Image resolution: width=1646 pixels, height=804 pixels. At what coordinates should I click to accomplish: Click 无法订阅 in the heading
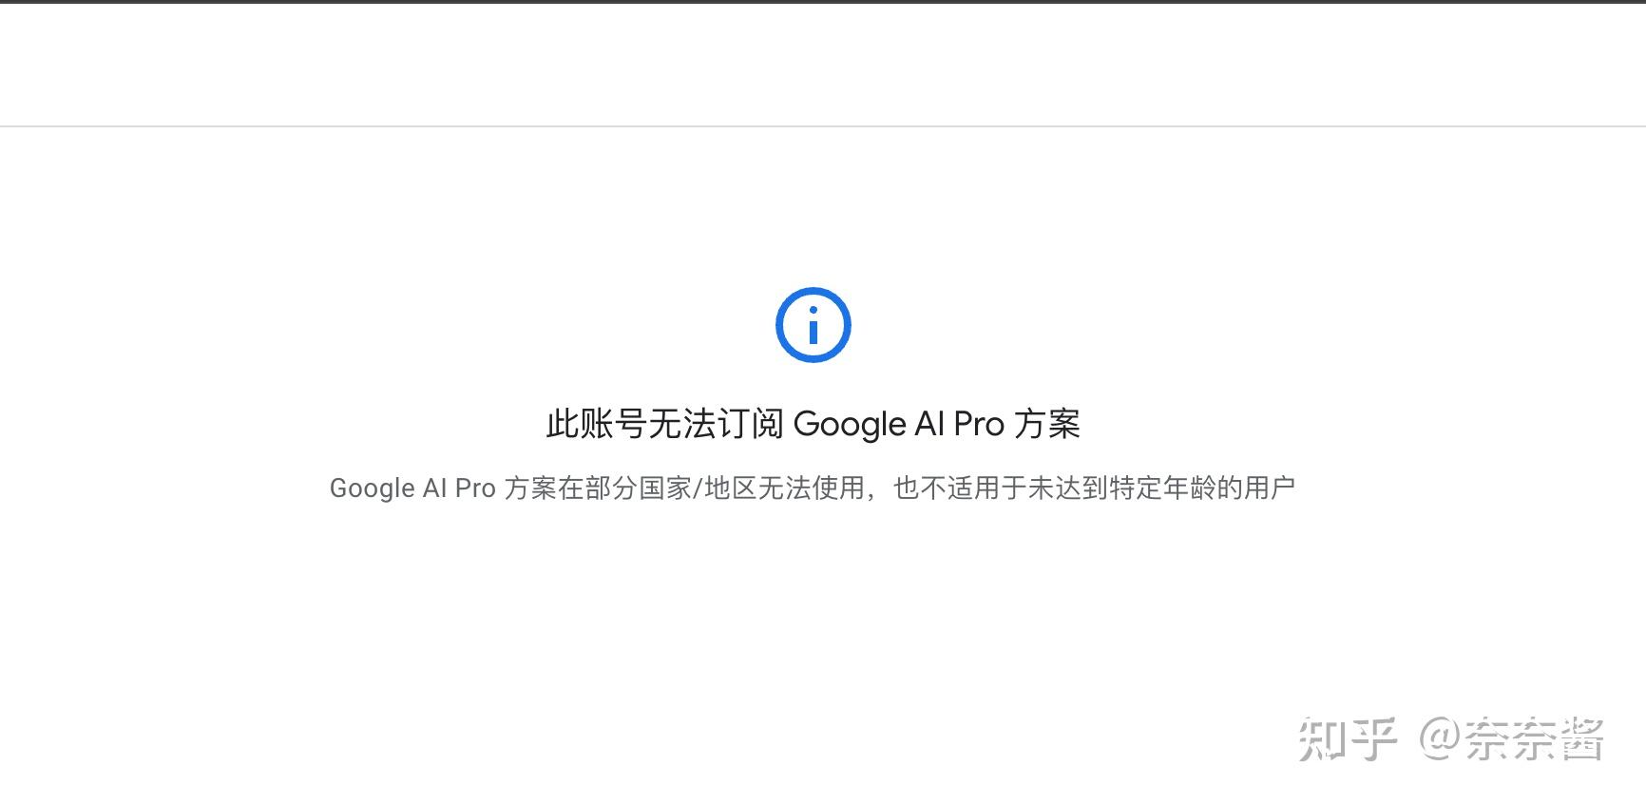click(716, 424)
